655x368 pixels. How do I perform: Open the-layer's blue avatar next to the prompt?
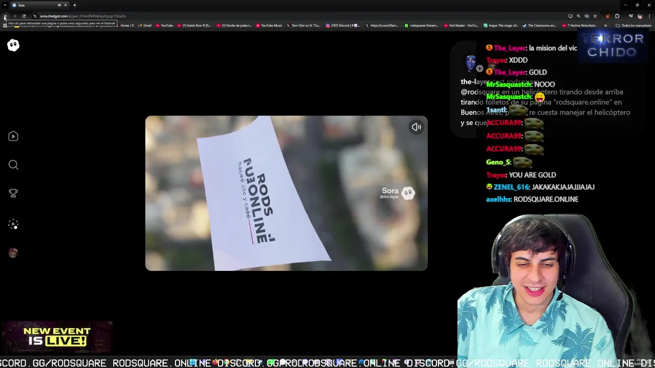[x=471, y=63]
